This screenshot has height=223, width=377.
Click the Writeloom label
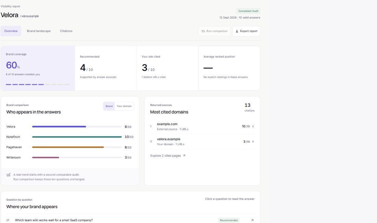13,157
